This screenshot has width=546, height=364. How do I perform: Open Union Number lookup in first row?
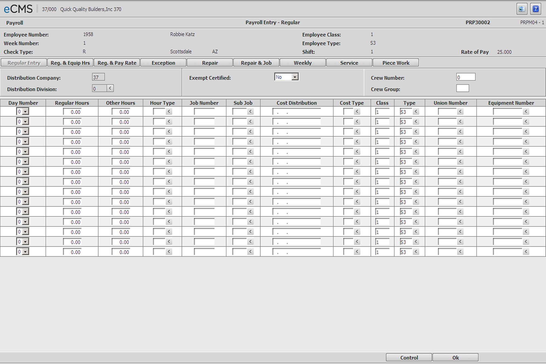(x=460, y=111)
